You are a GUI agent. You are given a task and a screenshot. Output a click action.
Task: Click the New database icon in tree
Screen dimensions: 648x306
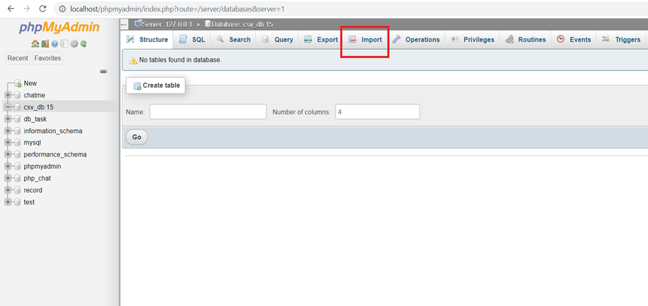coord(18,83)
